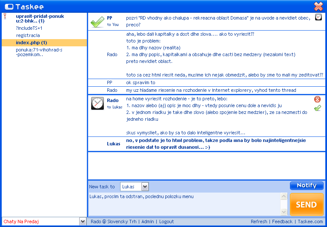
Task: Click Rado's message starting 'aha, lebo dali kapitalky'
Action: (x=225, y=54)
